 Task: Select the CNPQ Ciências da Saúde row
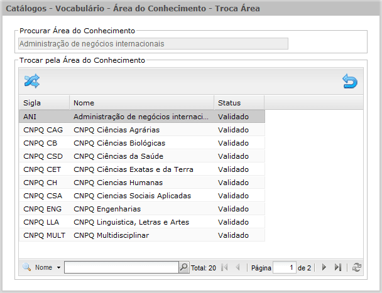(142, 156)
